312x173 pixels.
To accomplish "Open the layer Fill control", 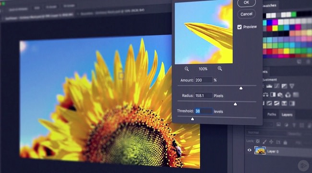I will click(299, 143).
